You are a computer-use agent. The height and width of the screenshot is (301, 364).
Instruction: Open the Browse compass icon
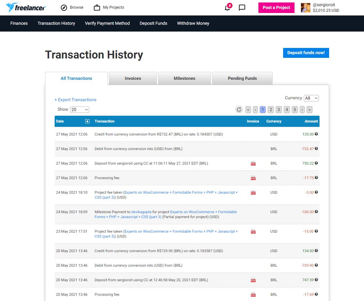64,8
